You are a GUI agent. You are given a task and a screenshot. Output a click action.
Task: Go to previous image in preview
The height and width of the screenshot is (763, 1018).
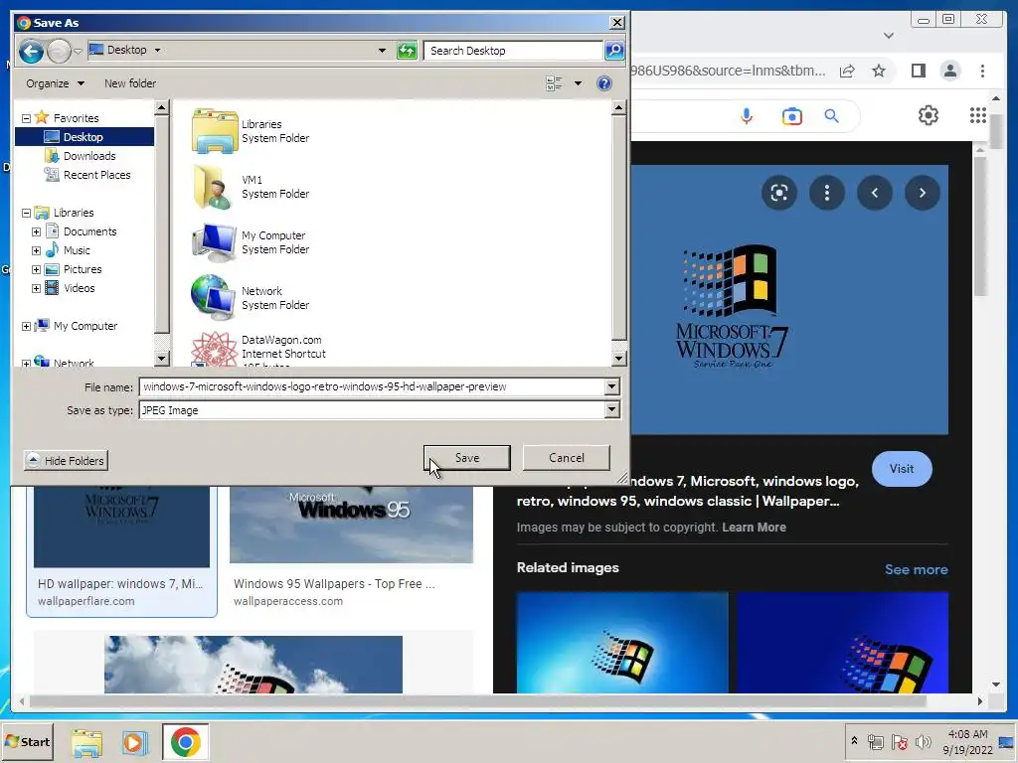[875, 193]
